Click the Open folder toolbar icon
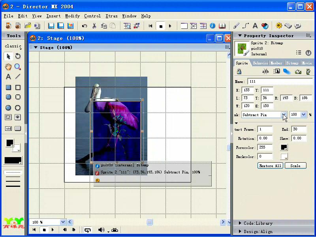 [x=28, y=26]
